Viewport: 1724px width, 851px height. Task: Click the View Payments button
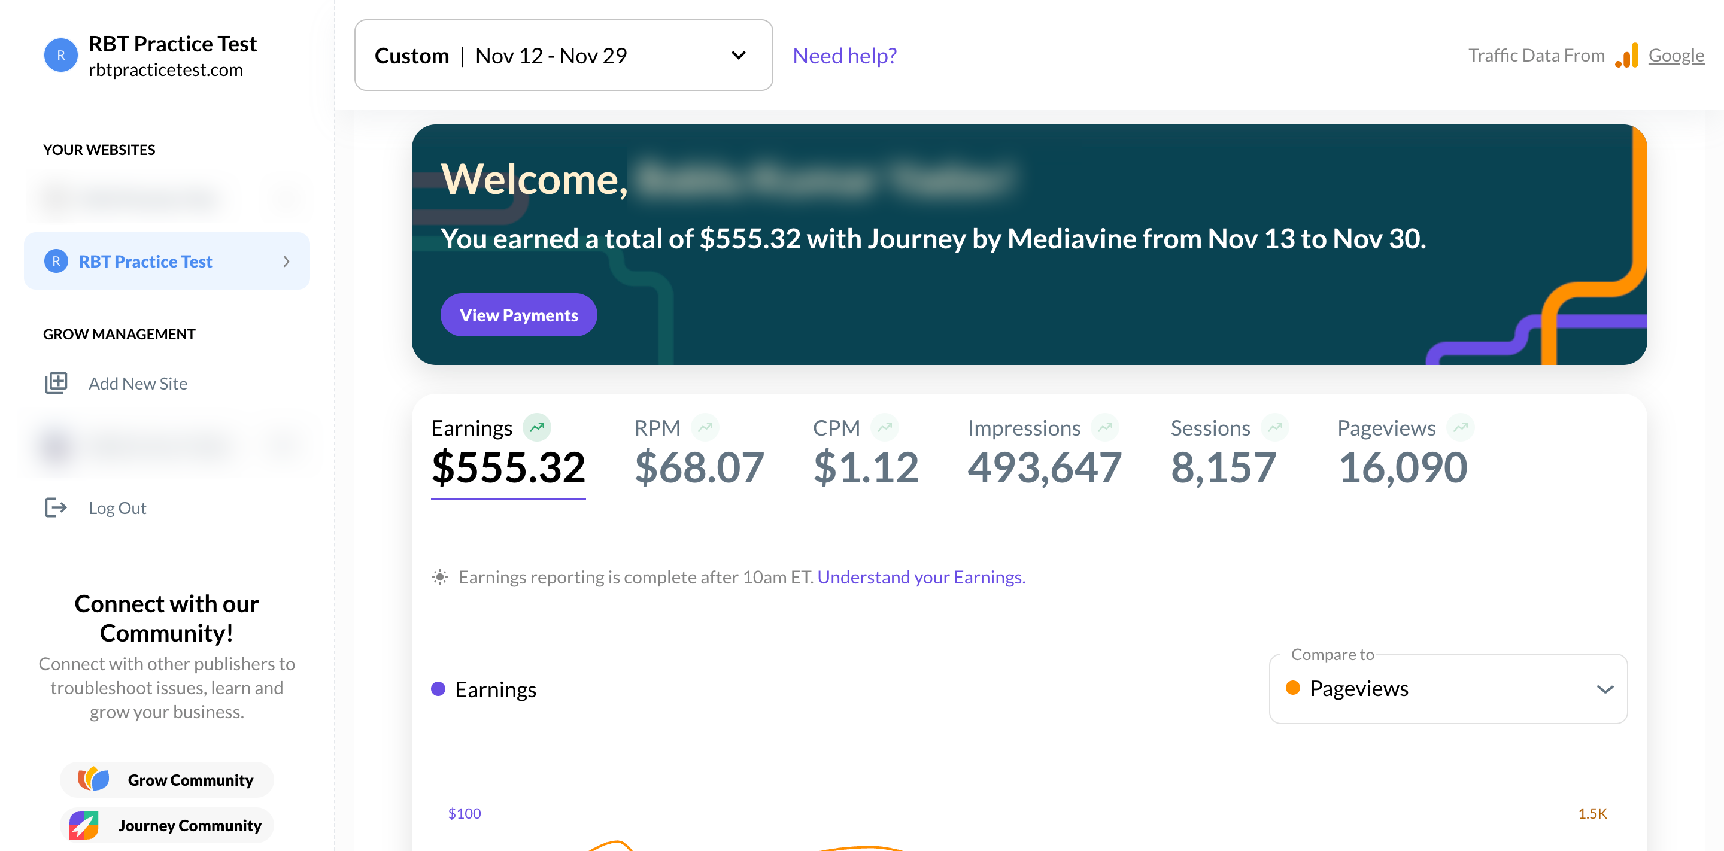tap(518, 315)
